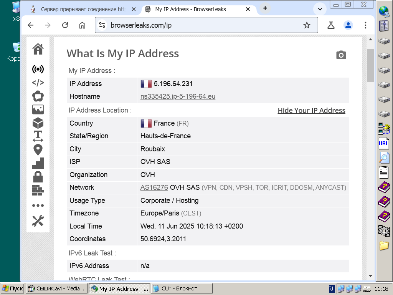Open the JavaScript code brackets icon
Viewport: 393px width, 295px height.
pyautogui.click(x=38, y=83)
